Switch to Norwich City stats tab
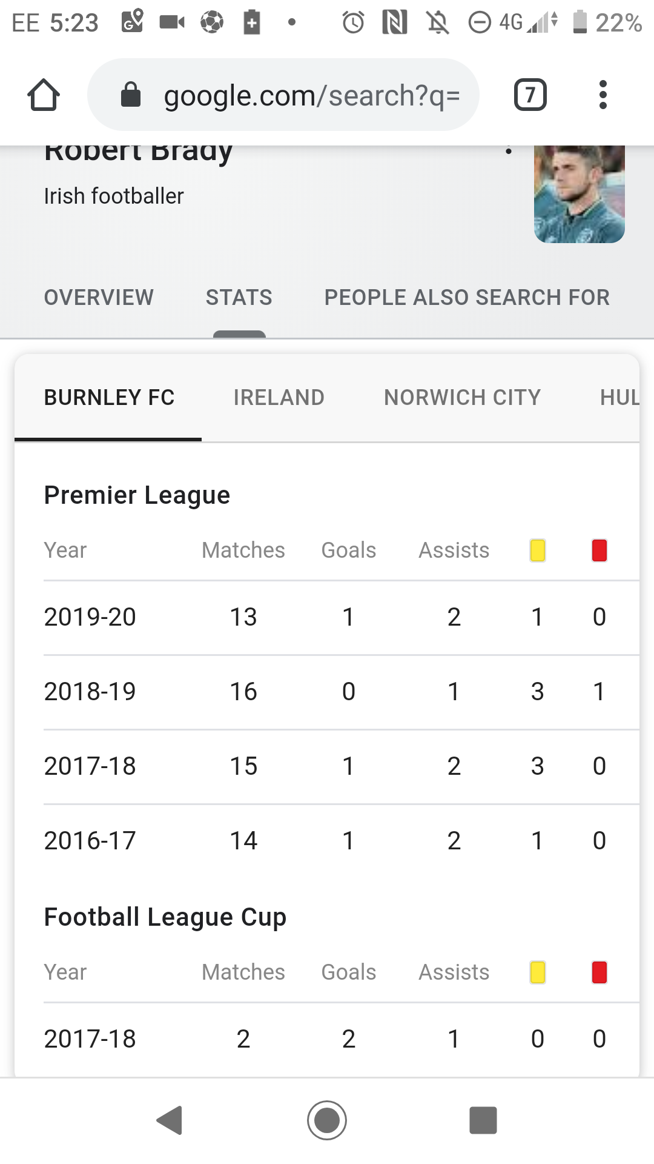654x1164 pixels. (x=462, y=398)
